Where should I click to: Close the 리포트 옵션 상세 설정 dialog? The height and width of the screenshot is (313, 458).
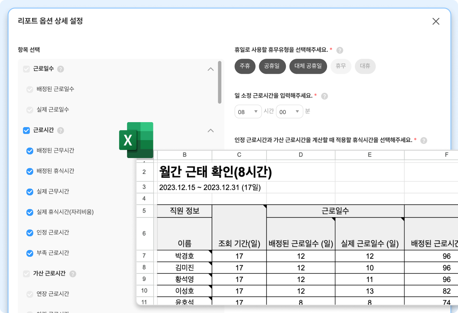pos(436,21)
